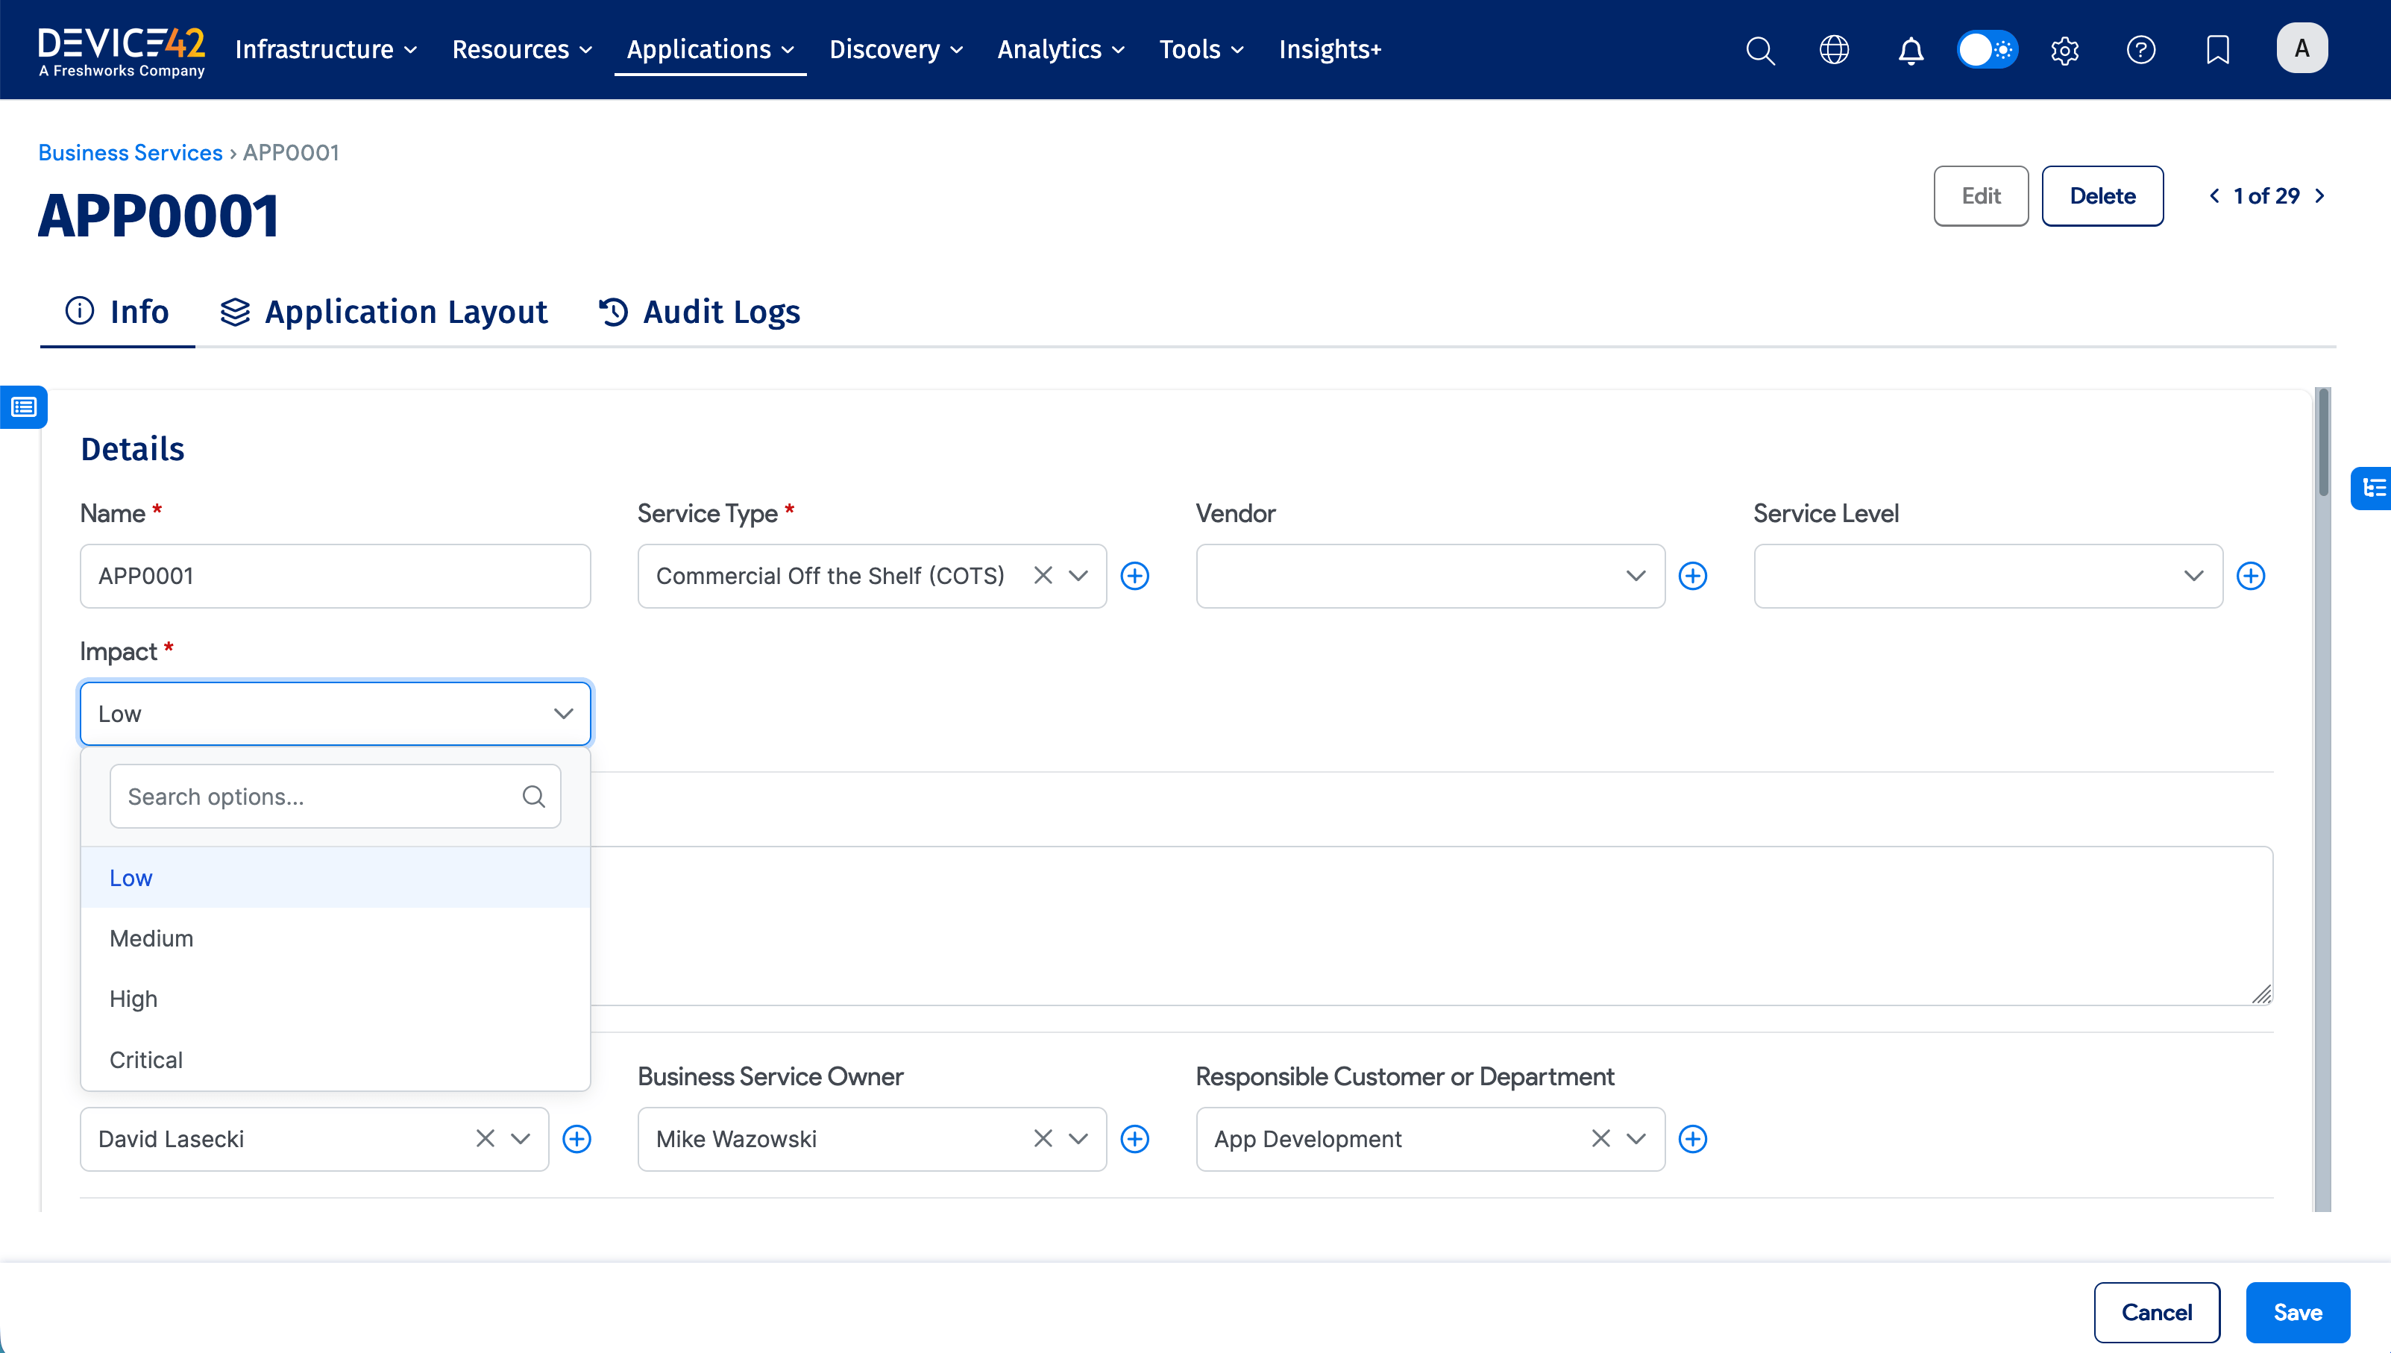Open Business Services breadcrumb link
Screen dimensions: 2391x1353
pos(130,152)
